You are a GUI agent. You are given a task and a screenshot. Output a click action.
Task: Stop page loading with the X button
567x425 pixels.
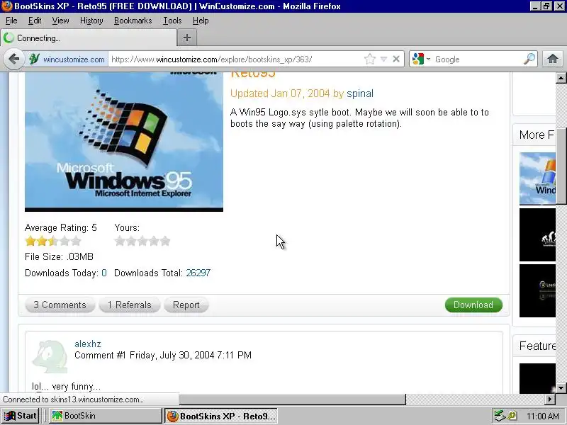click(x=396, y=59)
